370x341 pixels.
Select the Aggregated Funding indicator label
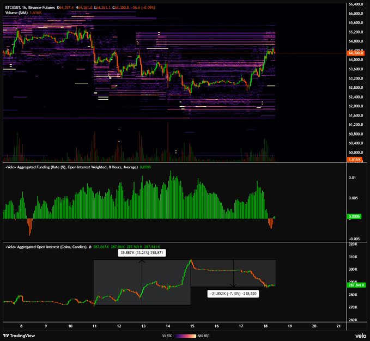coord(71,167)
